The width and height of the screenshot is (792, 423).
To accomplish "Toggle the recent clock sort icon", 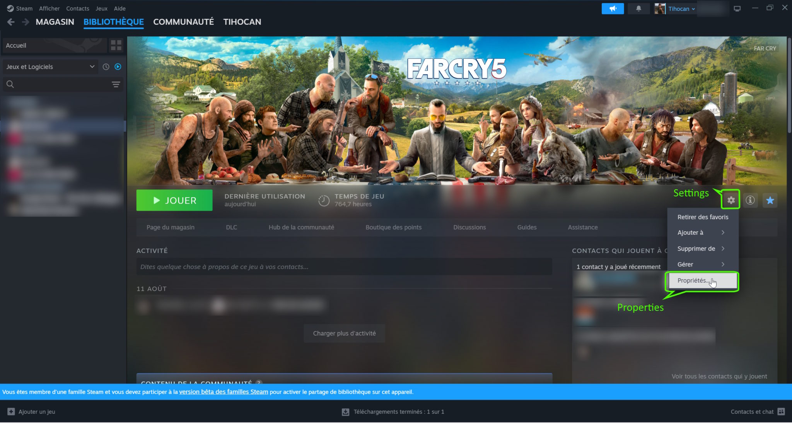I will 106,67.
